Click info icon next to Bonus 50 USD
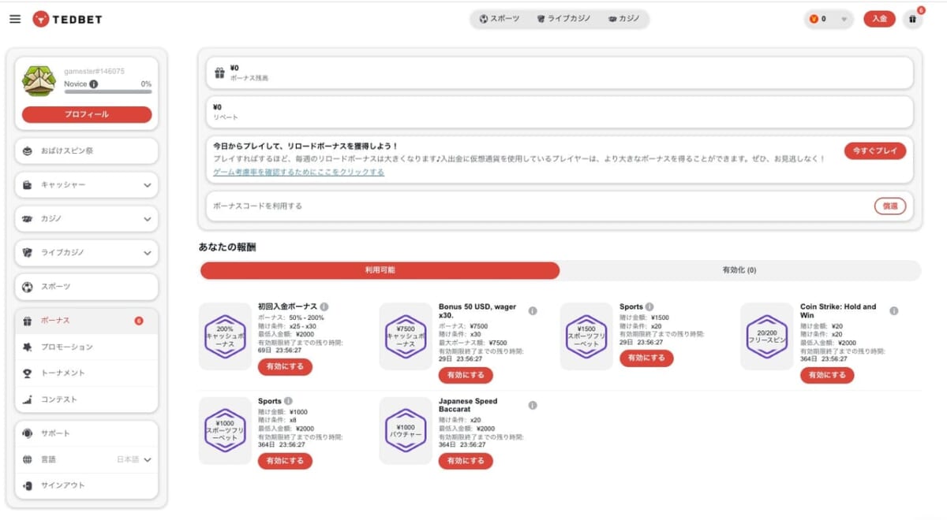The height and width of the screenshot is (520, 947). click(x=533, y=311)
